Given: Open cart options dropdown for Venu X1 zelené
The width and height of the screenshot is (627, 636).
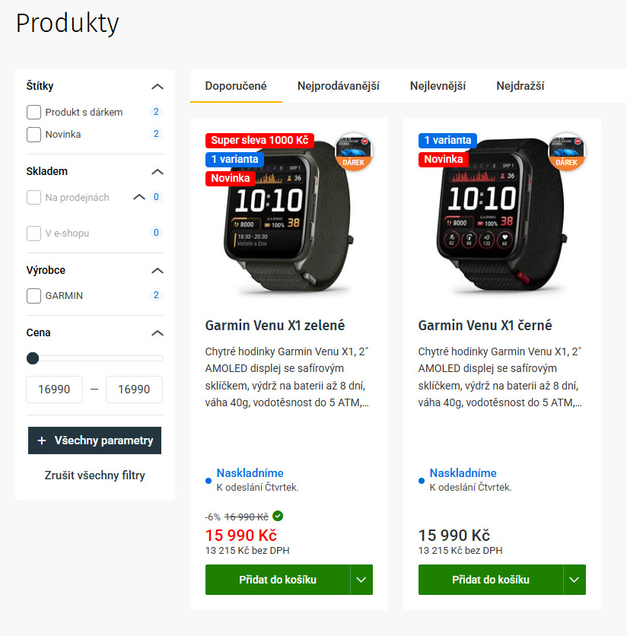Looking at the screenshot, I should tap(361, 580).
